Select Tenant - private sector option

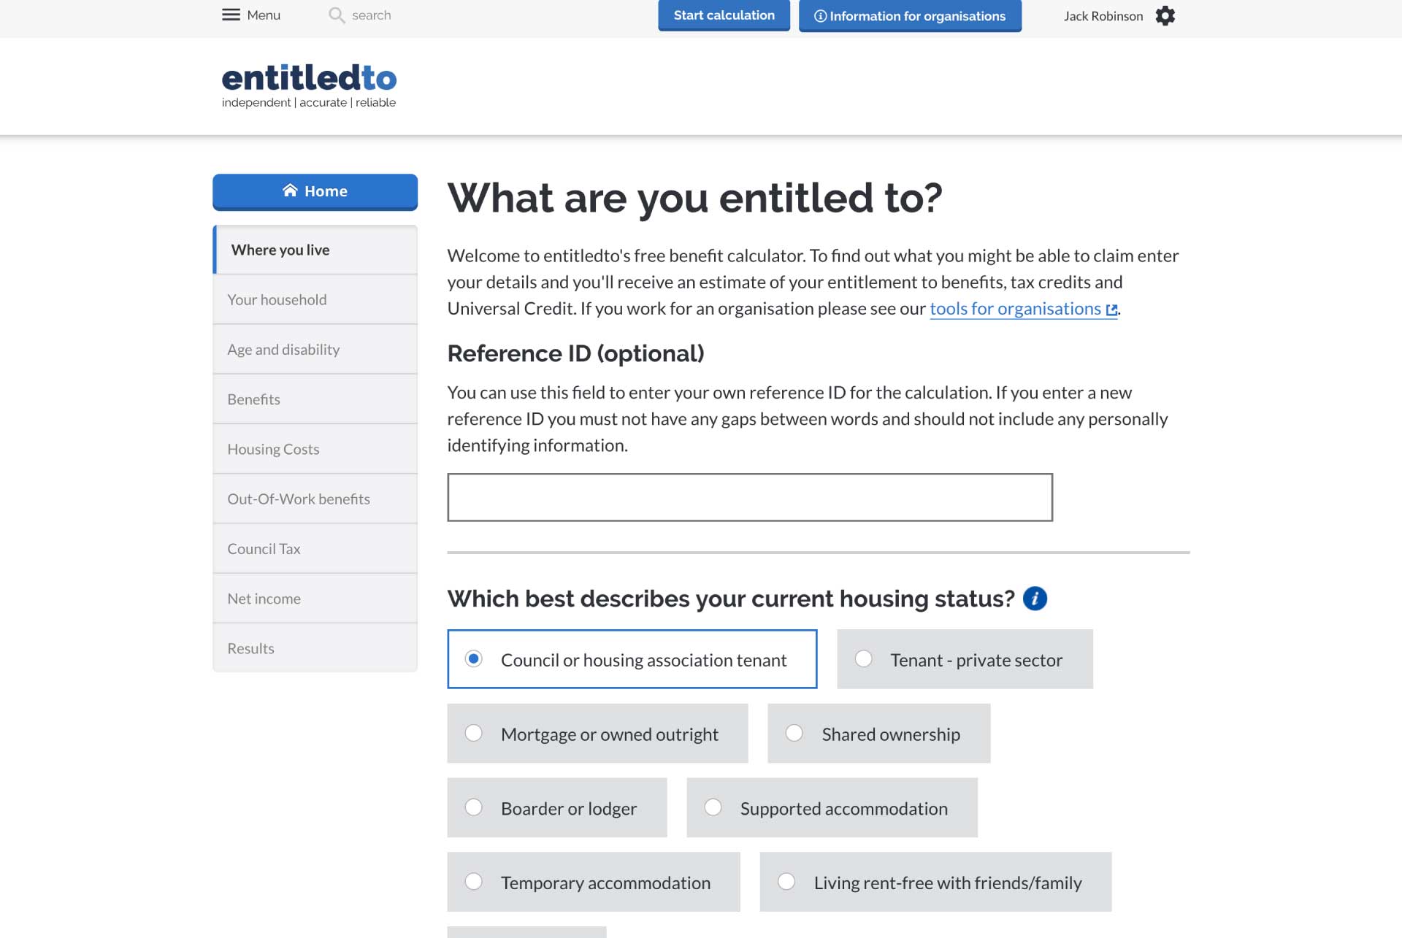click(x=965, y=659)
